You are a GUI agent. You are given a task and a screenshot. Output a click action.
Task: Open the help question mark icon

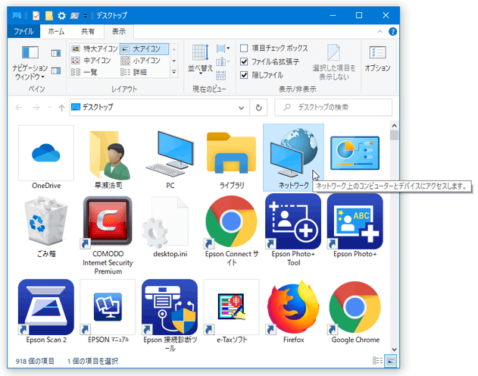[x=392, y=31]
